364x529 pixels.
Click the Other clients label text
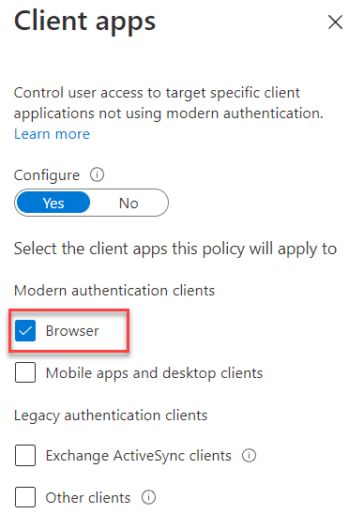(88, 498)
